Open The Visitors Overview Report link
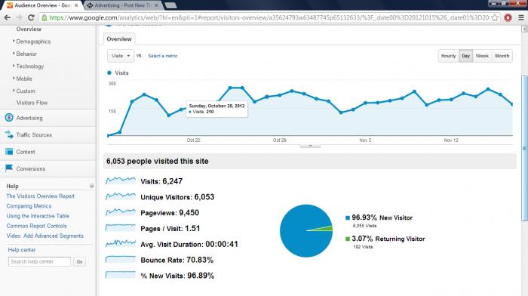The image size is (528, 296). click(41, 196)
